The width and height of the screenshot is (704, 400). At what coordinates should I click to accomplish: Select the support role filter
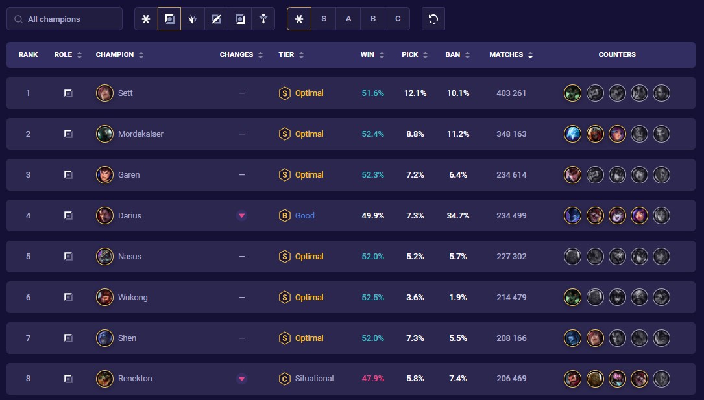pyautogui.click(x=263, y=19)
